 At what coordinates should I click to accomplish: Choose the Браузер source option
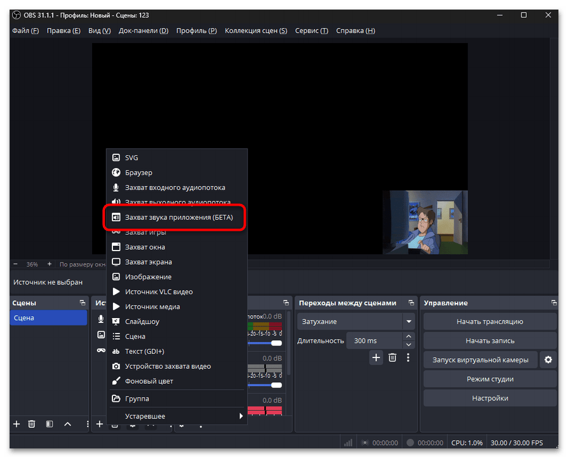pos(177,172)
